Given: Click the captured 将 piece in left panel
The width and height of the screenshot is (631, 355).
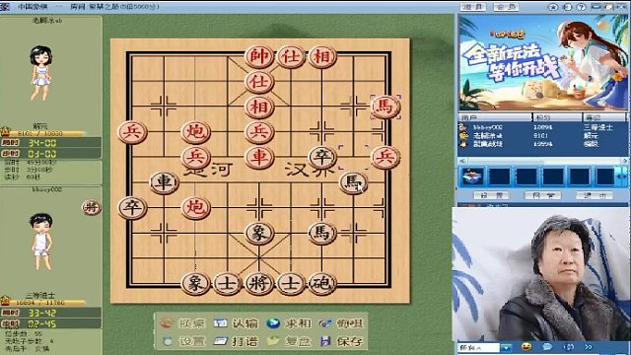Looking at the screenshot, I should click(x=92, y=208).
